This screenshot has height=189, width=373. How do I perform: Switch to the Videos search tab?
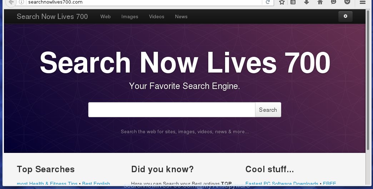point(156,17)
